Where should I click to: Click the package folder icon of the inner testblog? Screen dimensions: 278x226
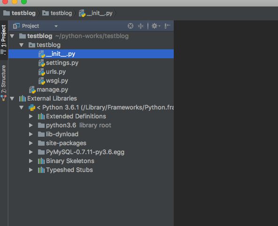32,45
